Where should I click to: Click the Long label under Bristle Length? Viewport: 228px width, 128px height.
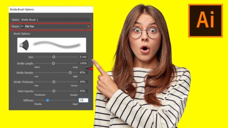tap(75, 67)
